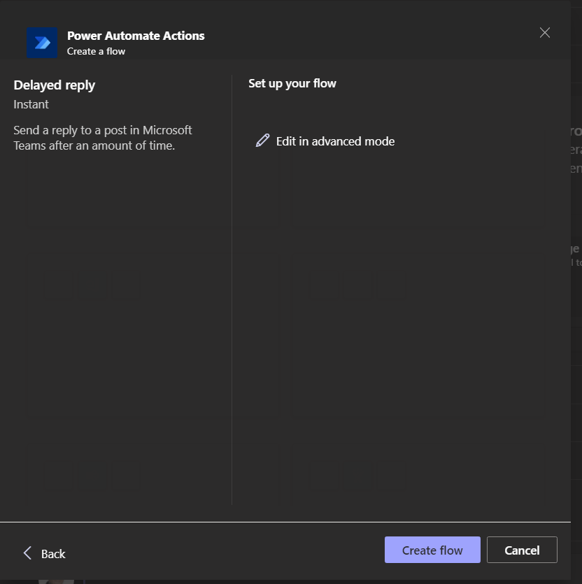The width and height of the screenshot is (582, 584).
Task: Click the Power Automate Actions title
Action: pyautogui.click(x=136, y=36)
